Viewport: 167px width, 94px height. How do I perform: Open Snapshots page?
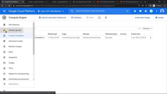pos(13,57)
